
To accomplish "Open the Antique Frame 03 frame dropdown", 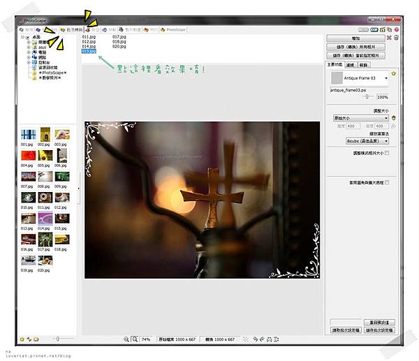I will [x=386, y=78].
